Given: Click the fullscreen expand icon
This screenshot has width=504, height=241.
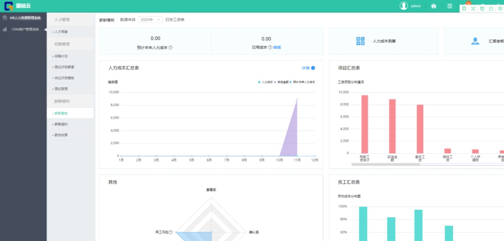Looking at the screenshot, I should 473,9.
